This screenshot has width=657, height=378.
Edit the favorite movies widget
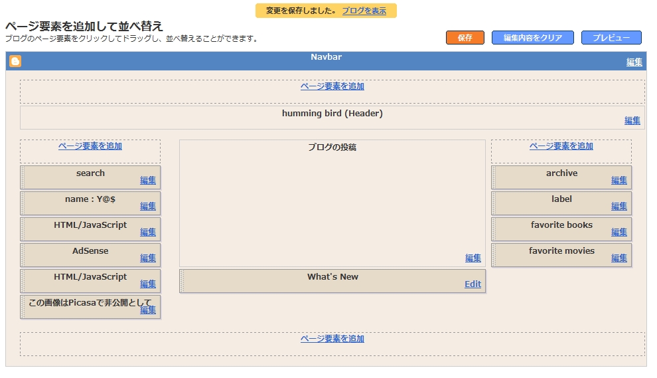click(619, 258)
